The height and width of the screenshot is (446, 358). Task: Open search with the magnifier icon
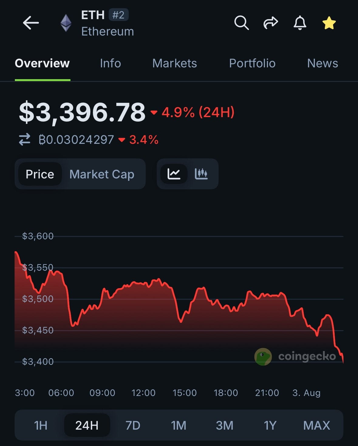pyautogui.click(x=241, y=23)
